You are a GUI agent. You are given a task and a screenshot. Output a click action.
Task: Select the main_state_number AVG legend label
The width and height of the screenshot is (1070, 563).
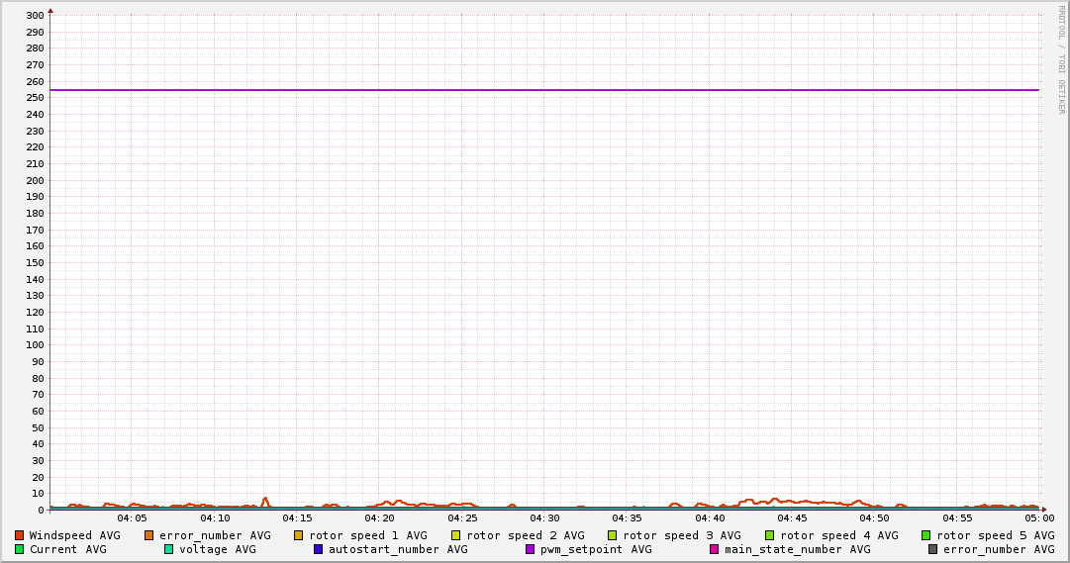(x=798, y=549)
